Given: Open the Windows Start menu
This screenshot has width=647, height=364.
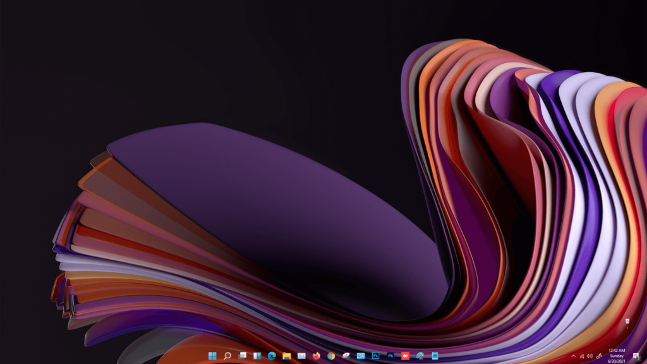Looking at the screenshot, I should point(212,356).
